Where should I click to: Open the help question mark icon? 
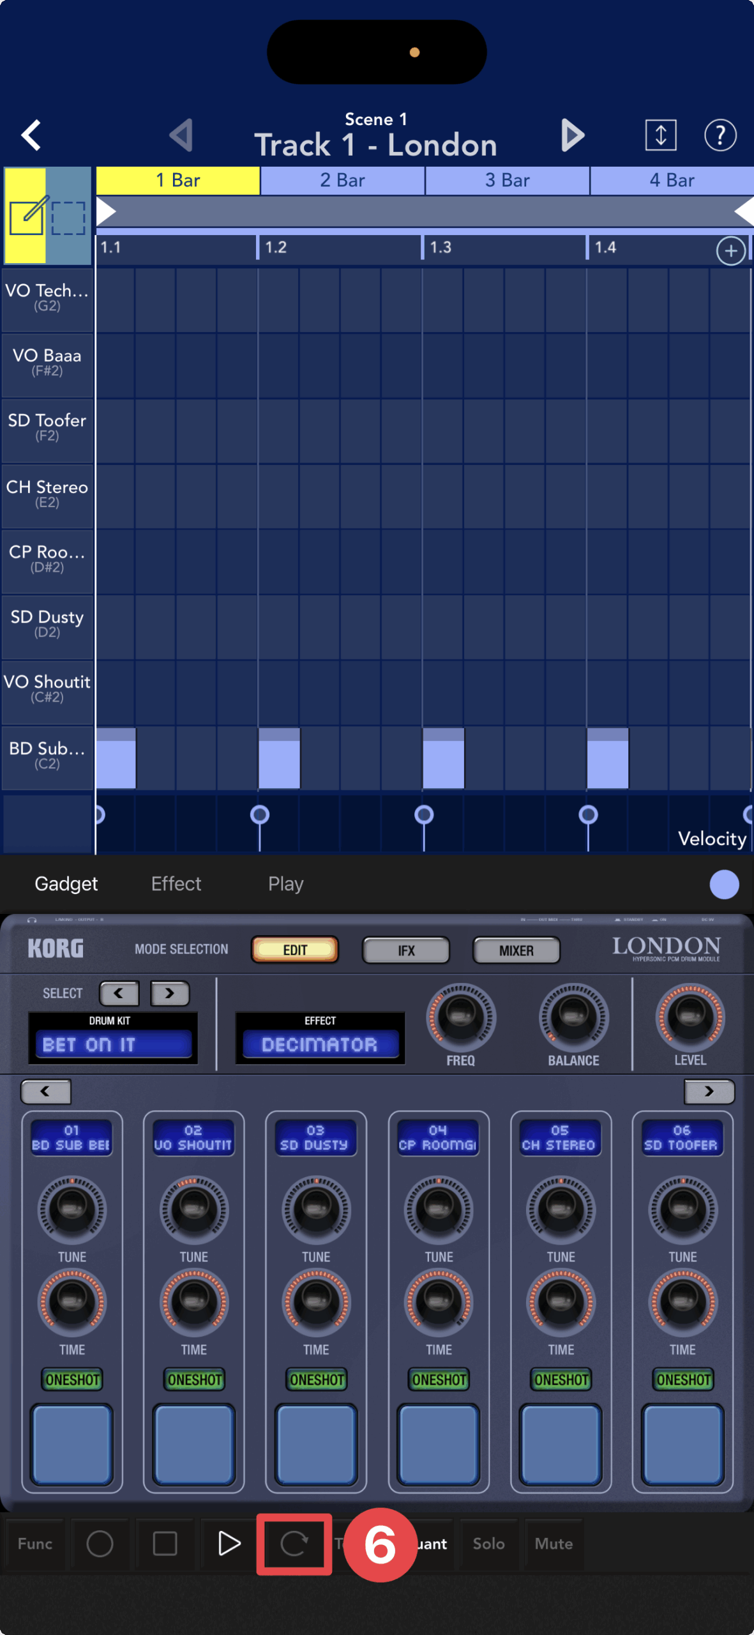(x=720, y=135)
